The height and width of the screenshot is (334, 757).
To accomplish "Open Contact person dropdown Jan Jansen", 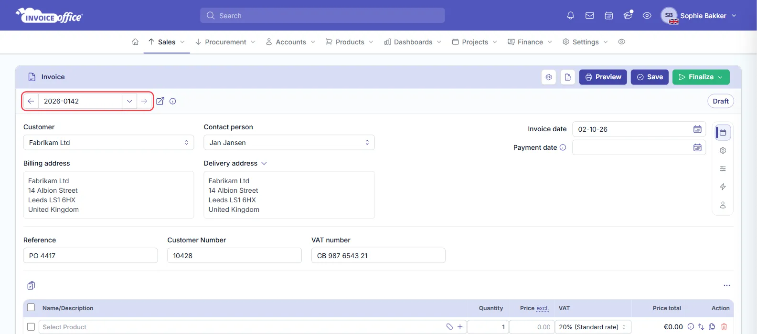I will [289, 143].
